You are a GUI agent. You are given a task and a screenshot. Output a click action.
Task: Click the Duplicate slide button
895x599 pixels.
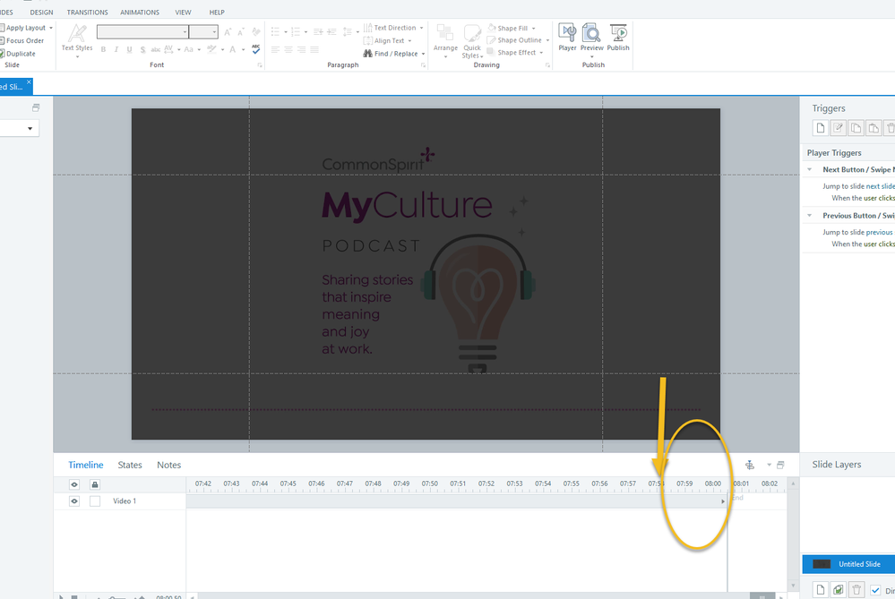[20, 54]
